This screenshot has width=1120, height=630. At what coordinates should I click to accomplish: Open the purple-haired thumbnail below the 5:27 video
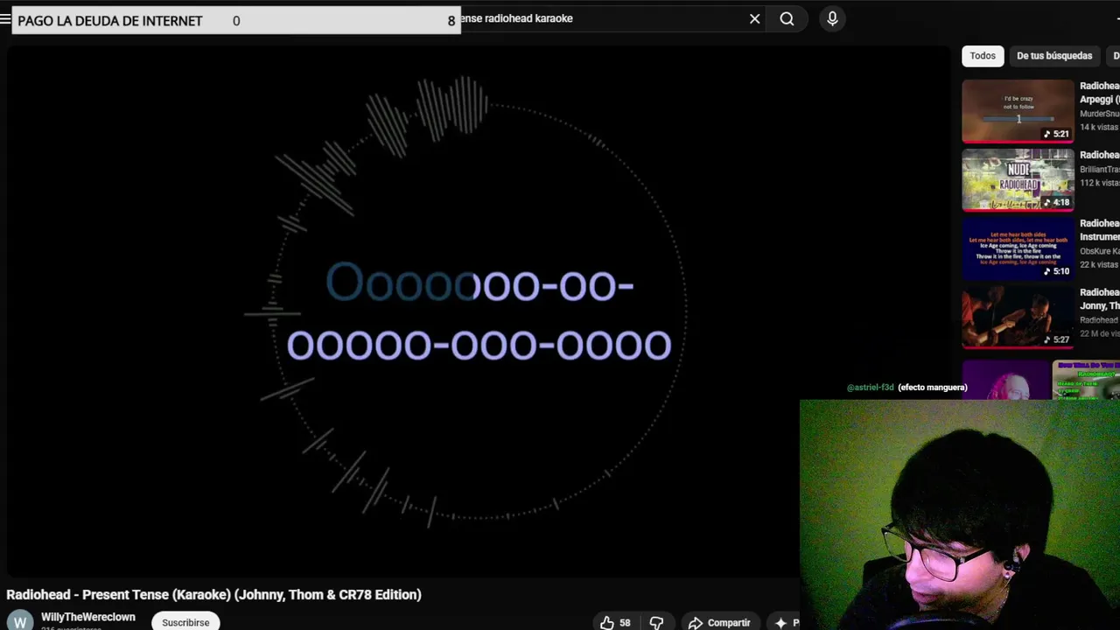pyautogui.click(x=1006, y=379)
